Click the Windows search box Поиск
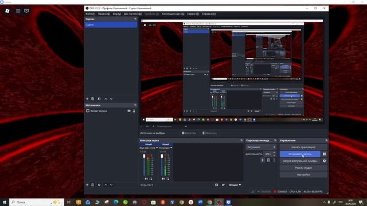This screenshot has height=206, width=367. click(37, 202)
